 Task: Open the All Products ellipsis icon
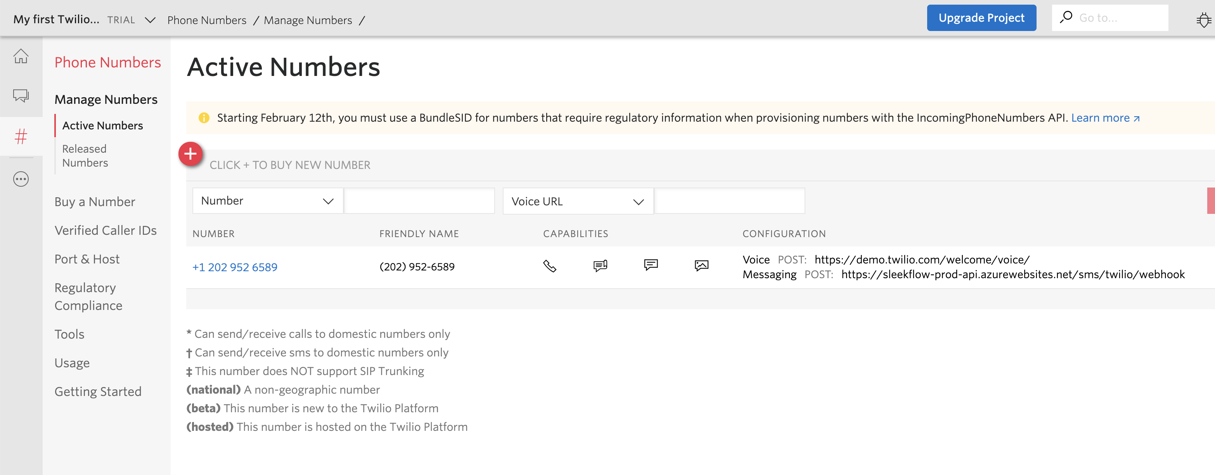(21, 179)
